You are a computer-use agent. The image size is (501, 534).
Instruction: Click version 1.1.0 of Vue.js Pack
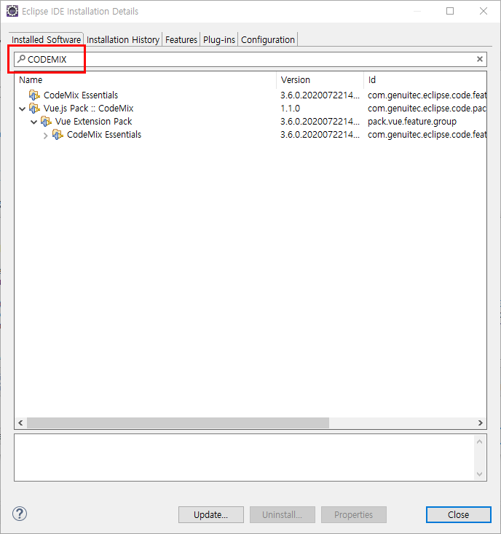pyautogui.click(x=290, y=109)
